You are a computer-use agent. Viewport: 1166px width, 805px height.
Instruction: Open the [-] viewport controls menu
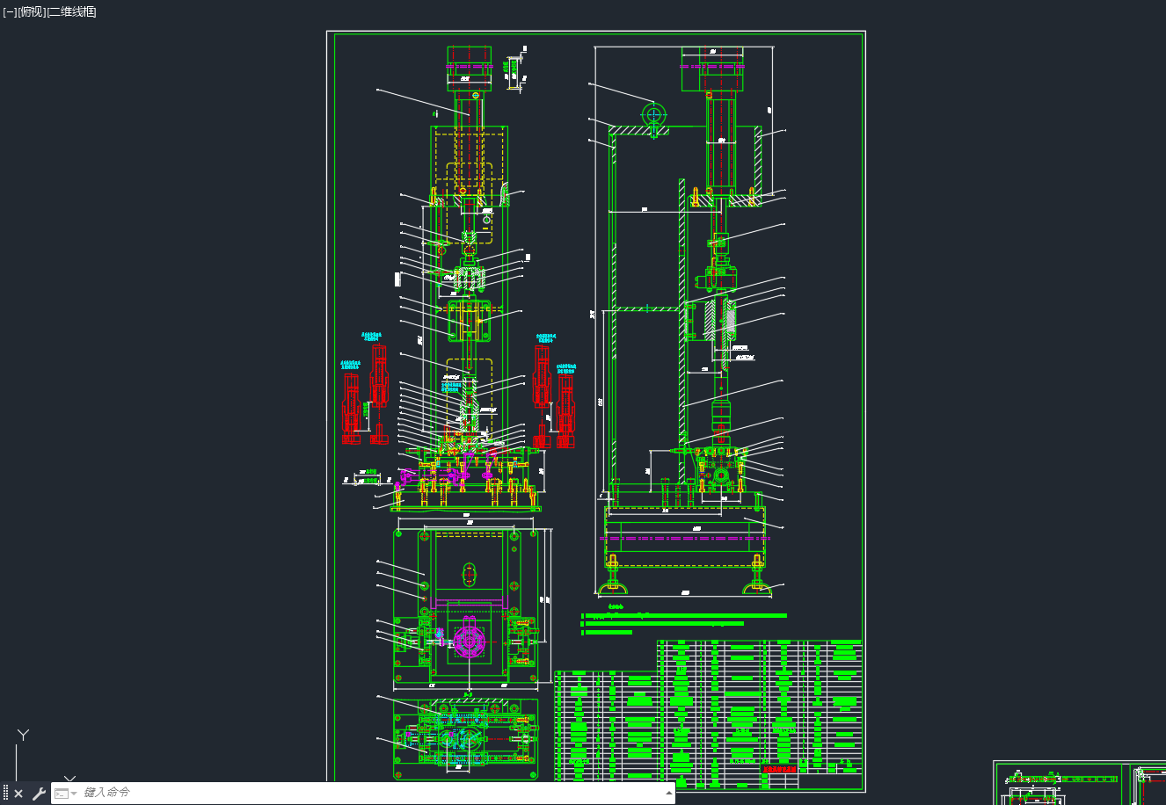(x=9, y=11)
